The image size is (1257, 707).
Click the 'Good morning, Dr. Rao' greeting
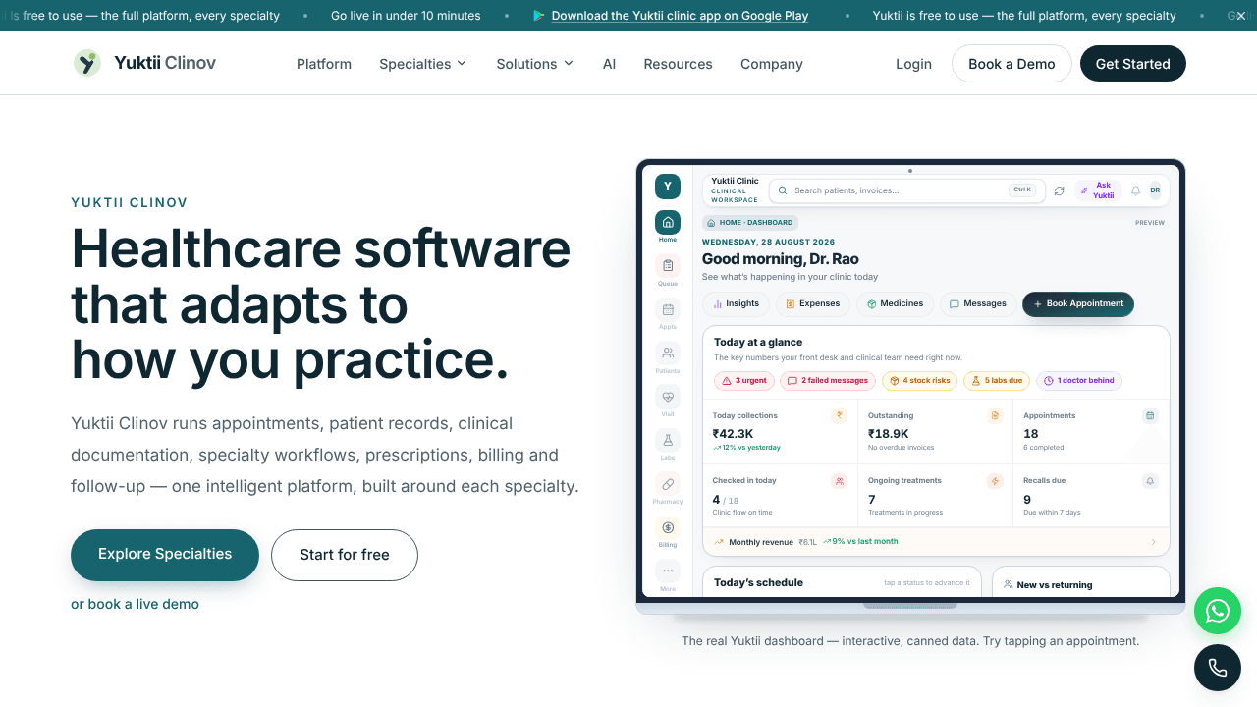click(x=781, y=259)
